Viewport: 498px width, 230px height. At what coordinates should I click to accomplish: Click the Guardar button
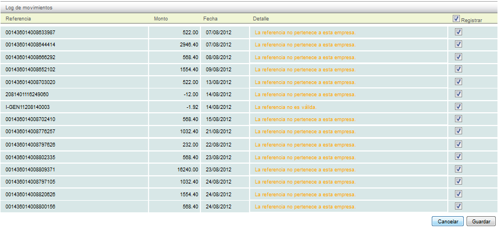[481, 221]
